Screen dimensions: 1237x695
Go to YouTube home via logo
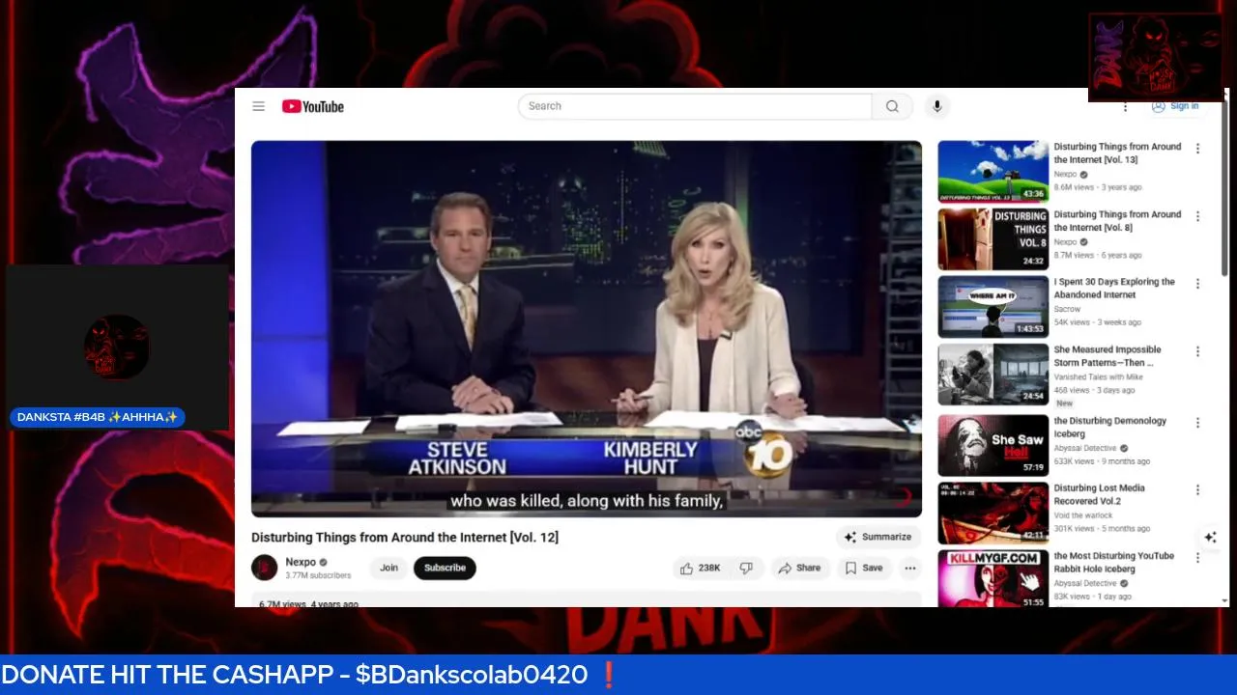click(313, 106)
